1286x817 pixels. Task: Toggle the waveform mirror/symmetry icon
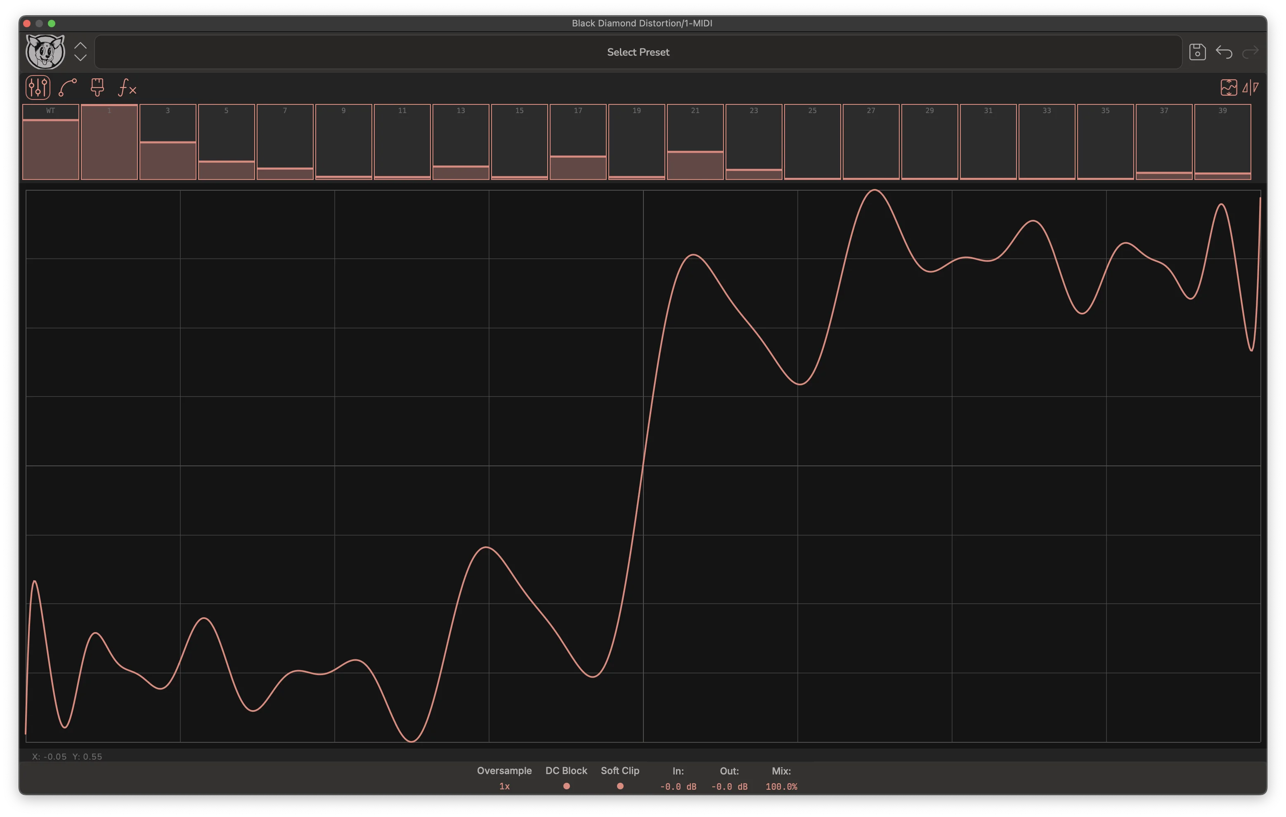[1252, 87]
